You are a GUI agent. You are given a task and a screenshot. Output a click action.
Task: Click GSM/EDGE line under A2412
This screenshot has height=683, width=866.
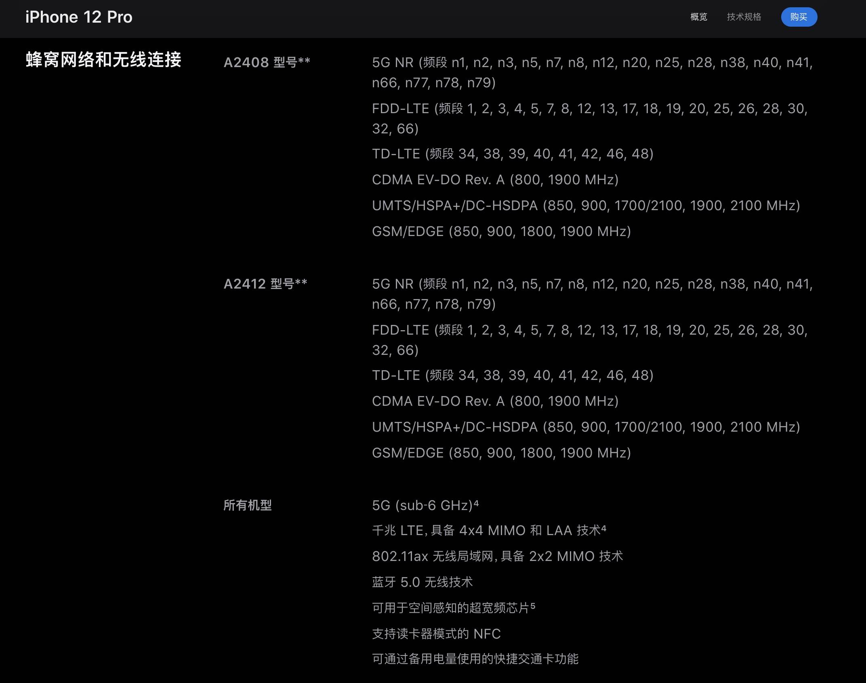[501, 453]
